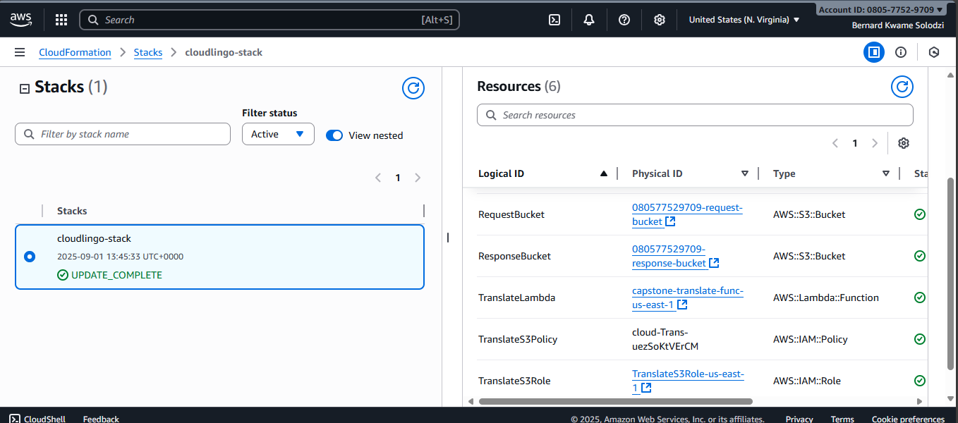Open the Stacks breadcrumb link
Screen dimensions: 958x423
pyautogui.click(x=148, y=52)
